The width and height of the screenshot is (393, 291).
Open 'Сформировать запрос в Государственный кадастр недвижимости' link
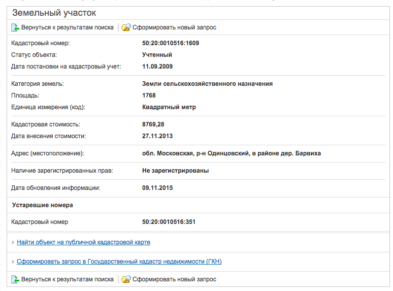[119, 262]
